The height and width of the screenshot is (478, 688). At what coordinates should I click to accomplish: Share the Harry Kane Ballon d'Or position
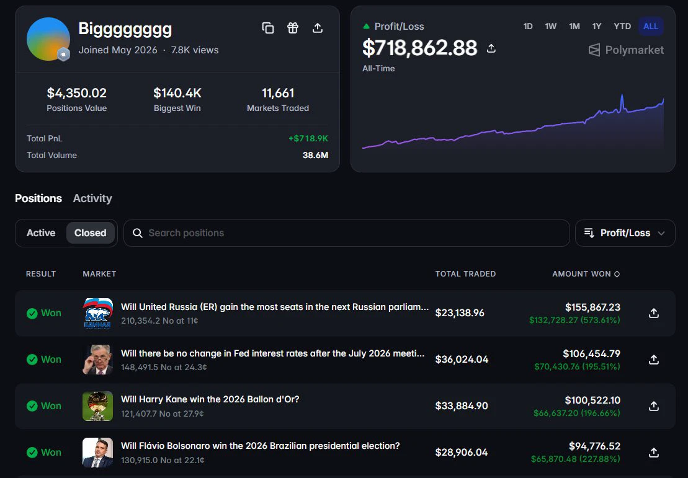click(654, 406)
